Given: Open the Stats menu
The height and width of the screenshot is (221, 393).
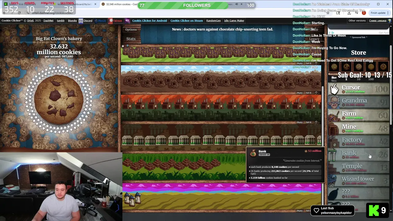Looking at the screenshot, I should pos(131,39).
